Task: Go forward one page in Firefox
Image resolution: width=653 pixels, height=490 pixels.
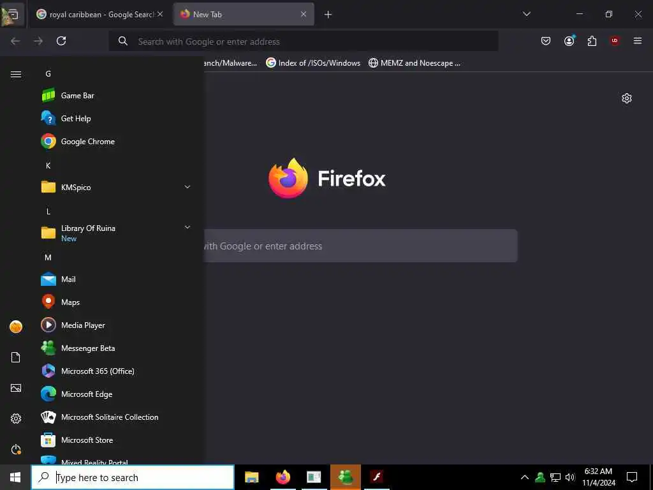Action: (x=38, y=41)
